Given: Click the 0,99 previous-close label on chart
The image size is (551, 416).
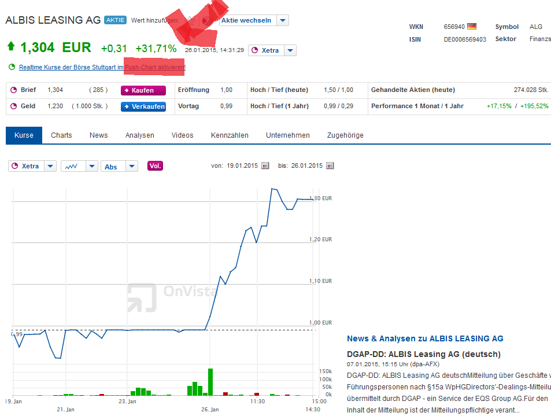Looking at the screenshot, I should tap(17, 334).
